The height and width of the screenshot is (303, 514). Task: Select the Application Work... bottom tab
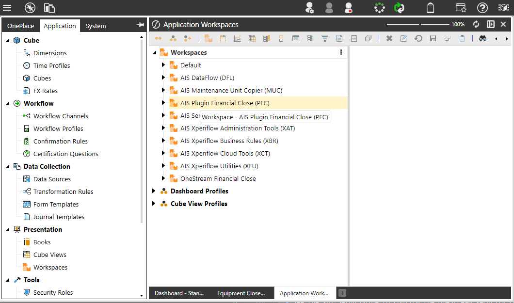pos(304,293)
